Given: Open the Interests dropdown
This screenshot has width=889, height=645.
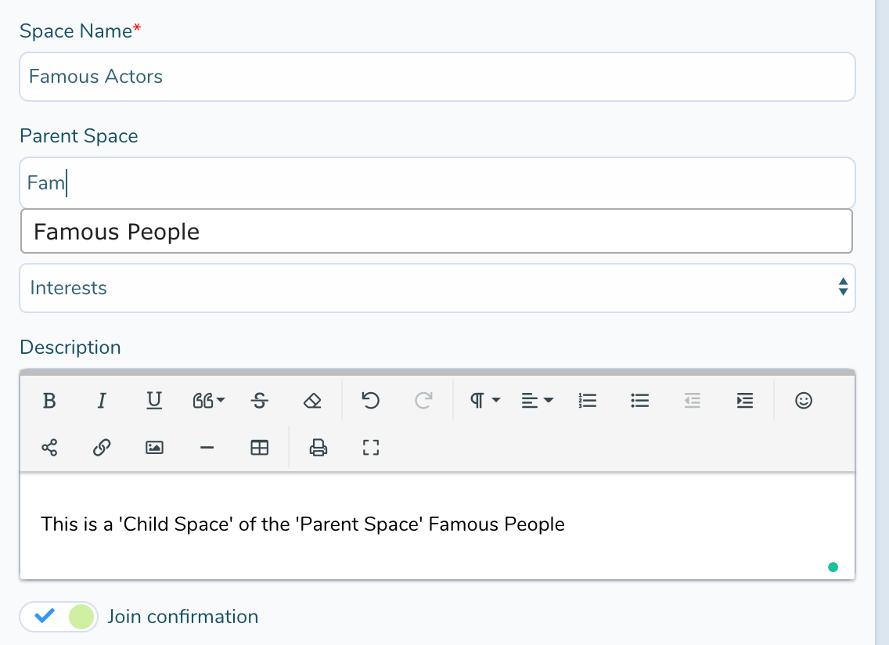Looking at the screenshot, I should [437, 288].
